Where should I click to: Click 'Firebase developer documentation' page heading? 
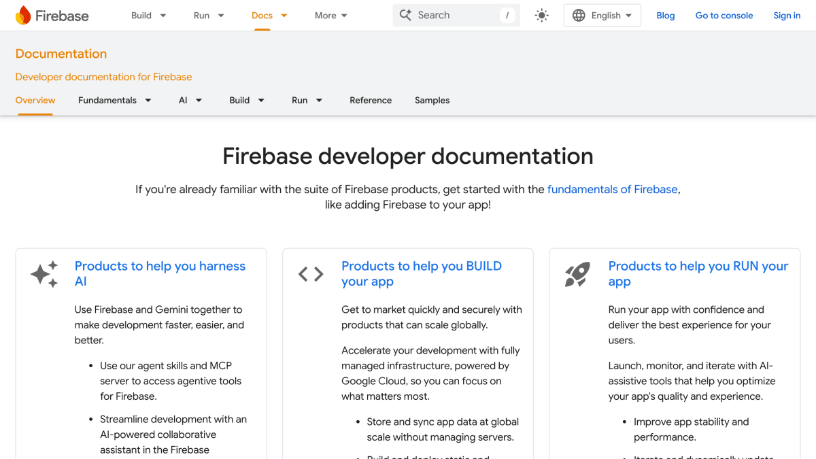(x=408, y=156)
